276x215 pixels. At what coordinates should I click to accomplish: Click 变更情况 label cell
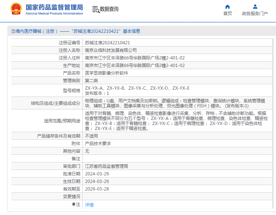click(x=47, y=197)
